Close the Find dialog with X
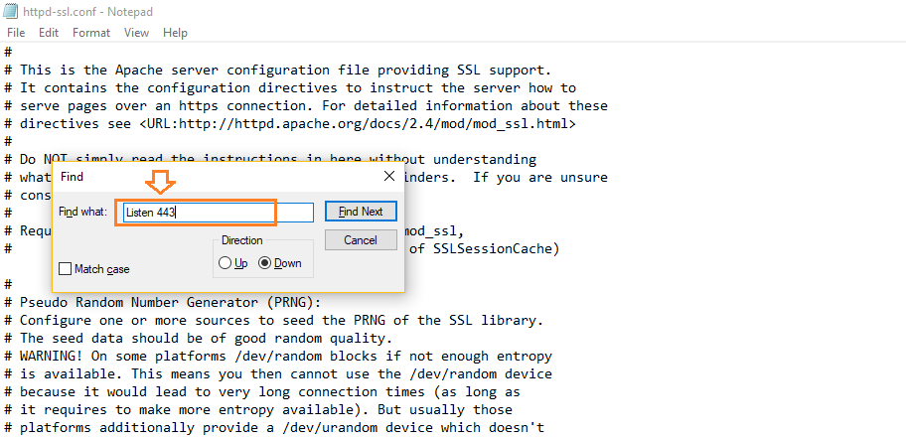 [x=389, y=176]
